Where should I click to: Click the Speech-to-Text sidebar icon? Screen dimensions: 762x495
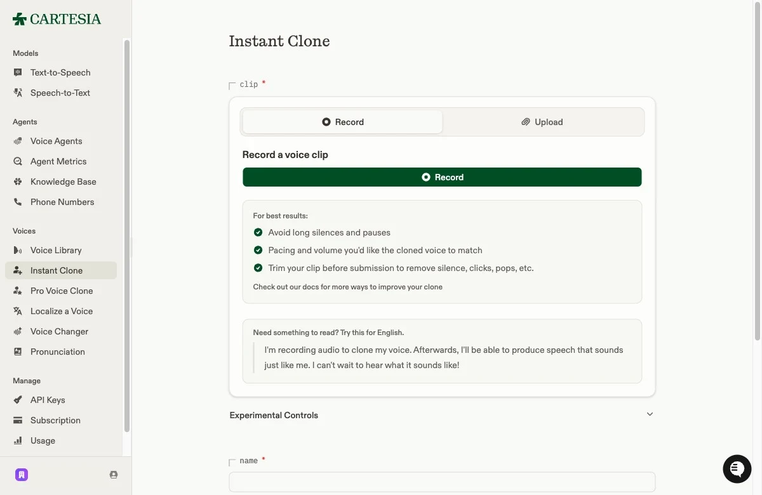18,93
